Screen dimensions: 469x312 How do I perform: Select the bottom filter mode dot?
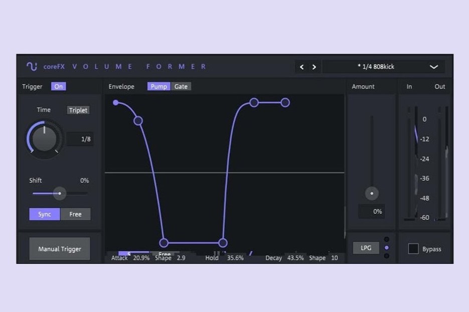click(x=386, y=256)
